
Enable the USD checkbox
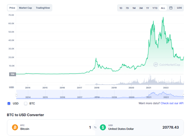tap(9, 103)
